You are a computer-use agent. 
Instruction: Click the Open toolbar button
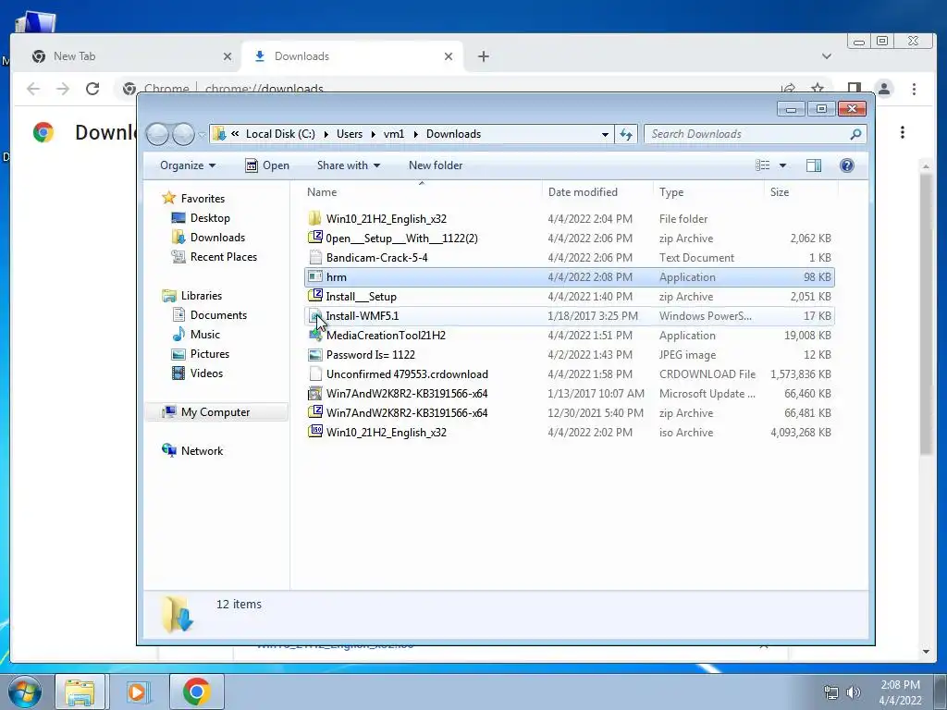267,165
